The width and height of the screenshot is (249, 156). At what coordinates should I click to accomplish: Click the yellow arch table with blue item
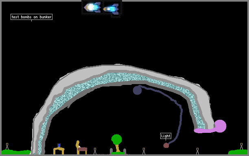coord(59,149)
